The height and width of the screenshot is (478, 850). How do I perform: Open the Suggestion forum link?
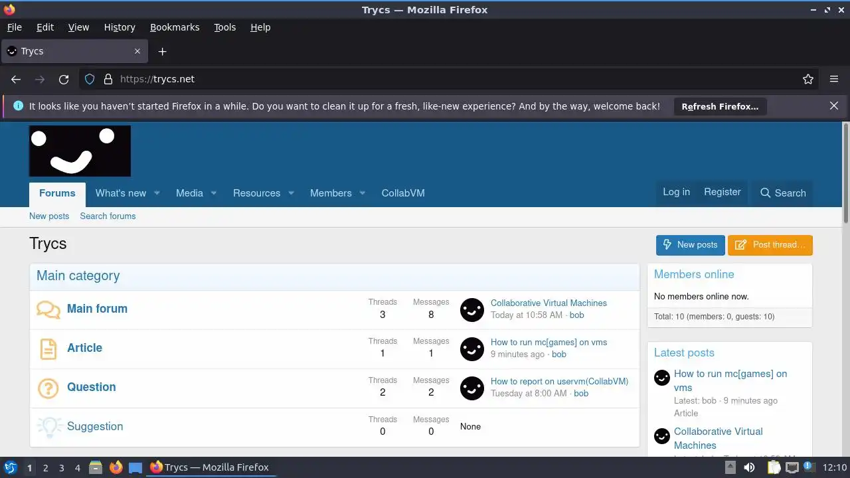pyautogui.click(x=95, y=426)
